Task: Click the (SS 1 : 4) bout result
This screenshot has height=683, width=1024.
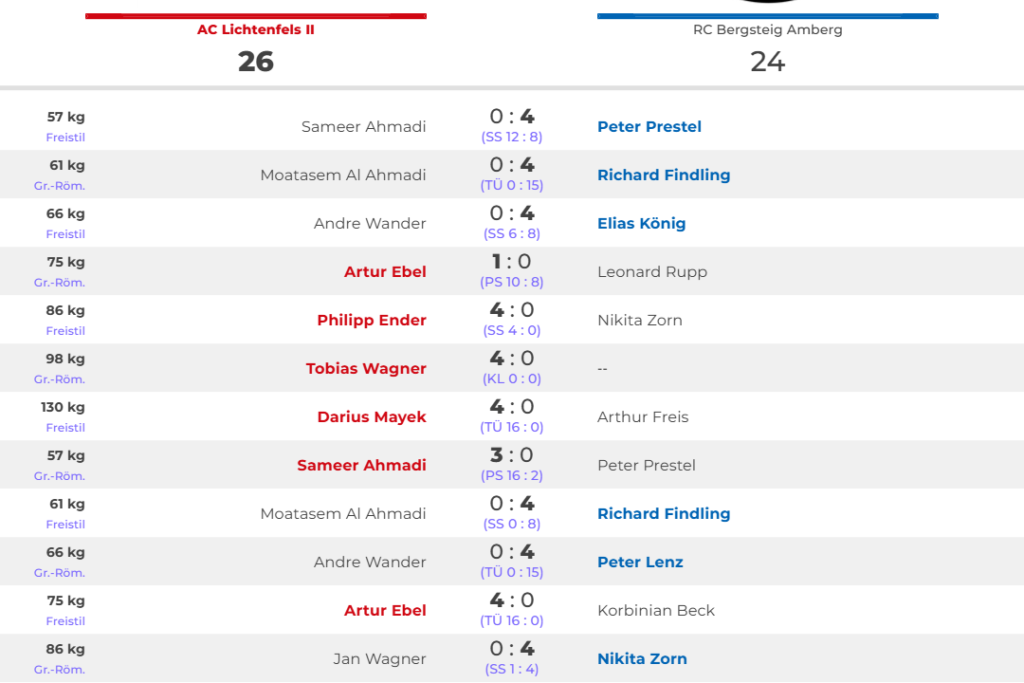Action: click(x=511, y=669)
